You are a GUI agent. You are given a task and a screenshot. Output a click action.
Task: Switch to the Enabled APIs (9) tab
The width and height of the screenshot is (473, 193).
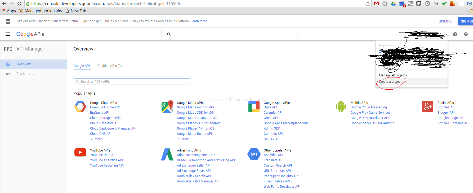pyautogui.click(x=110, y=66)
